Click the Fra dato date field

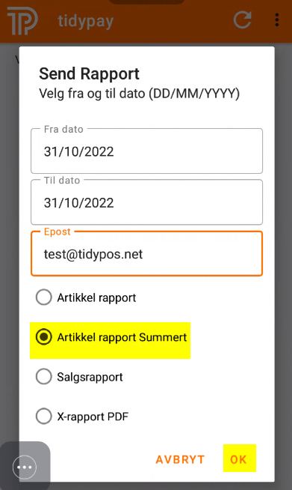tap(147, 151)
